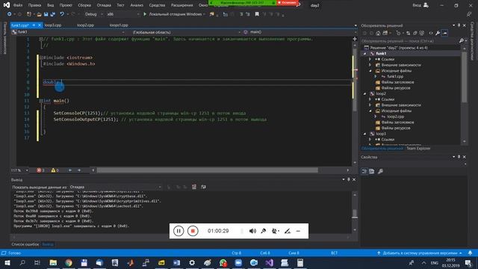The image size is (478, 269).
Task: Switch to the loop2.cpp tab
Action: (85, 25)
